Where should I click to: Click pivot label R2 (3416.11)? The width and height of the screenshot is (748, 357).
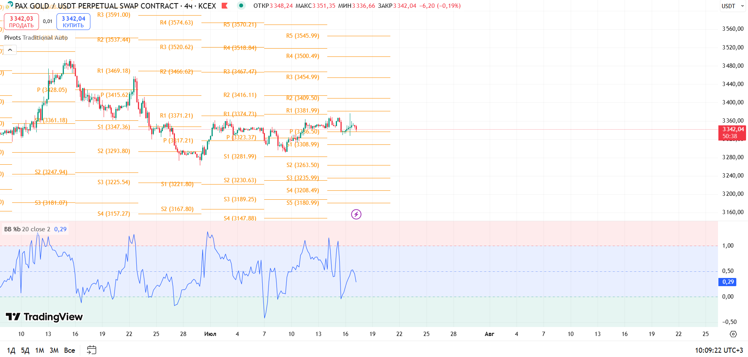click(x=240, y=95)
